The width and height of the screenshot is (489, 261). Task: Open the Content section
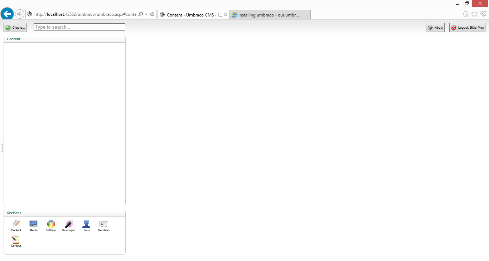(x=16, y=226)
